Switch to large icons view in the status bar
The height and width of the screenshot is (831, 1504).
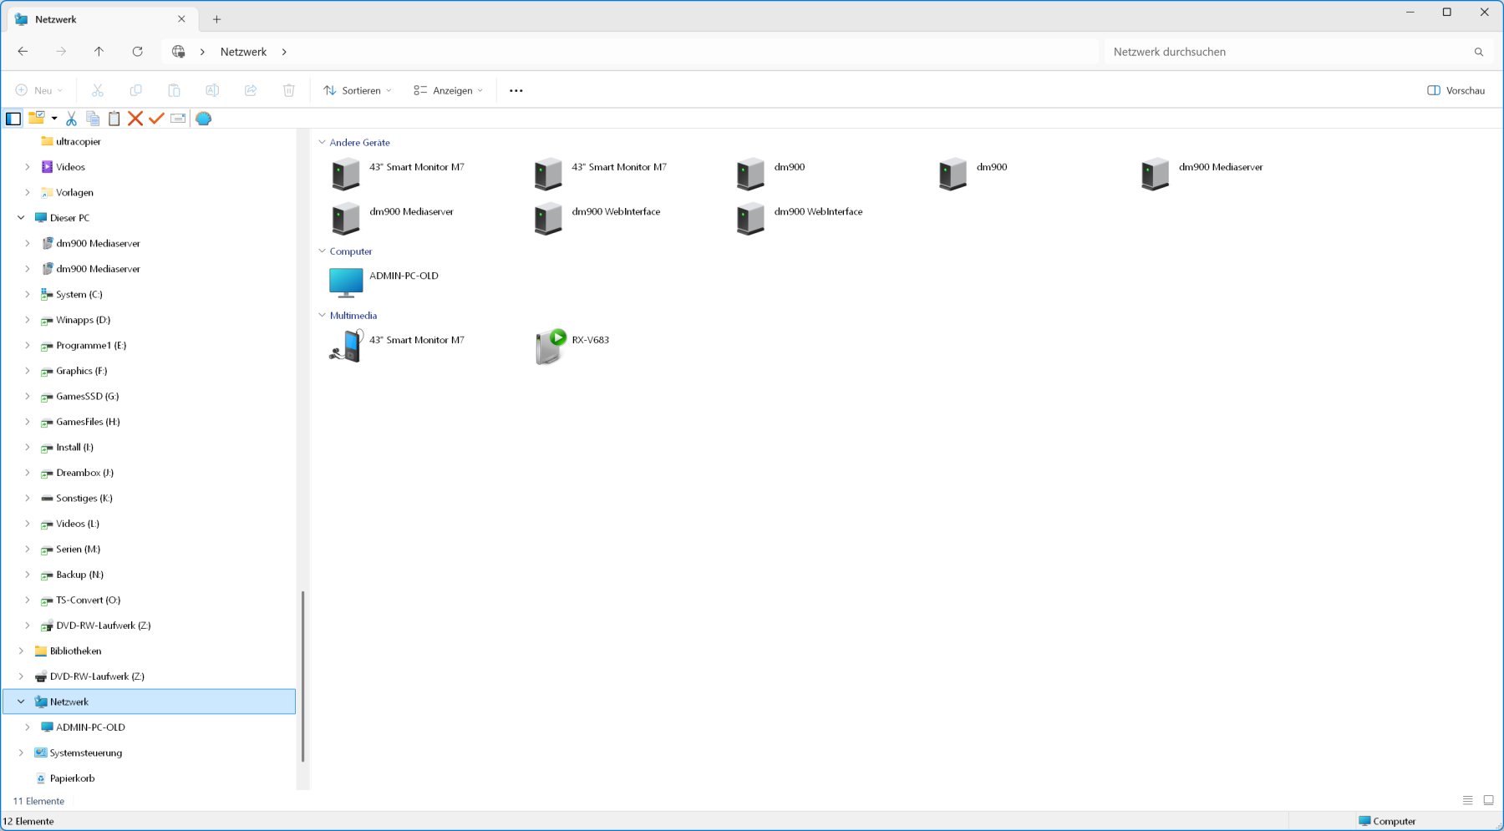1488,799
